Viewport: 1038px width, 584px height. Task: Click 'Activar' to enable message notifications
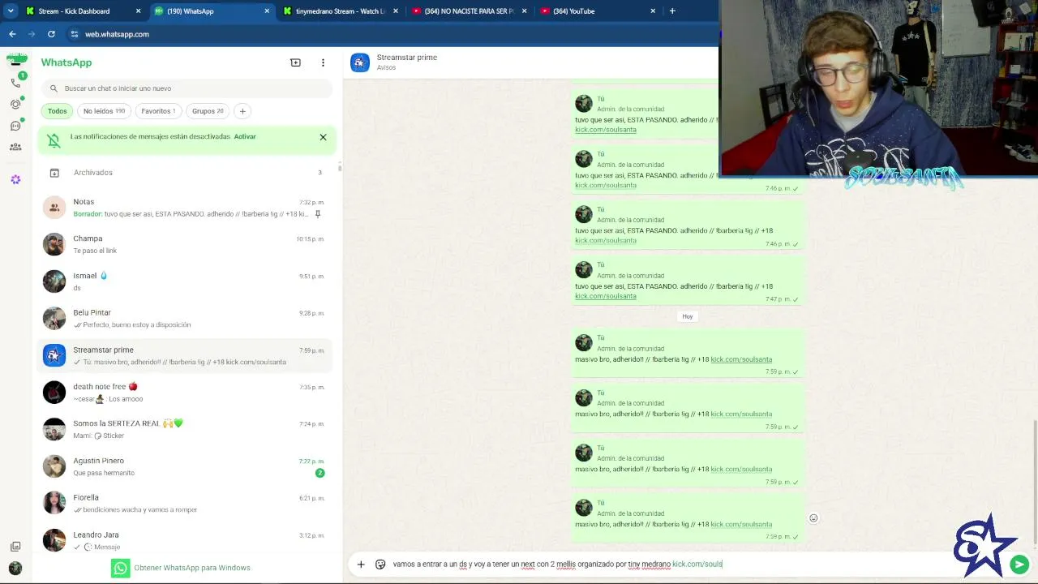coord(245,136)
